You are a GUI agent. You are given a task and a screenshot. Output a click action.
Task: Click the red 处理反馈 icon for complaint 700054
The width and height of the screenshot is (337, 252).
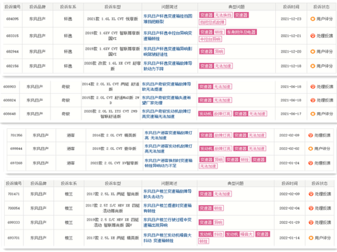(x=311, y=208)
